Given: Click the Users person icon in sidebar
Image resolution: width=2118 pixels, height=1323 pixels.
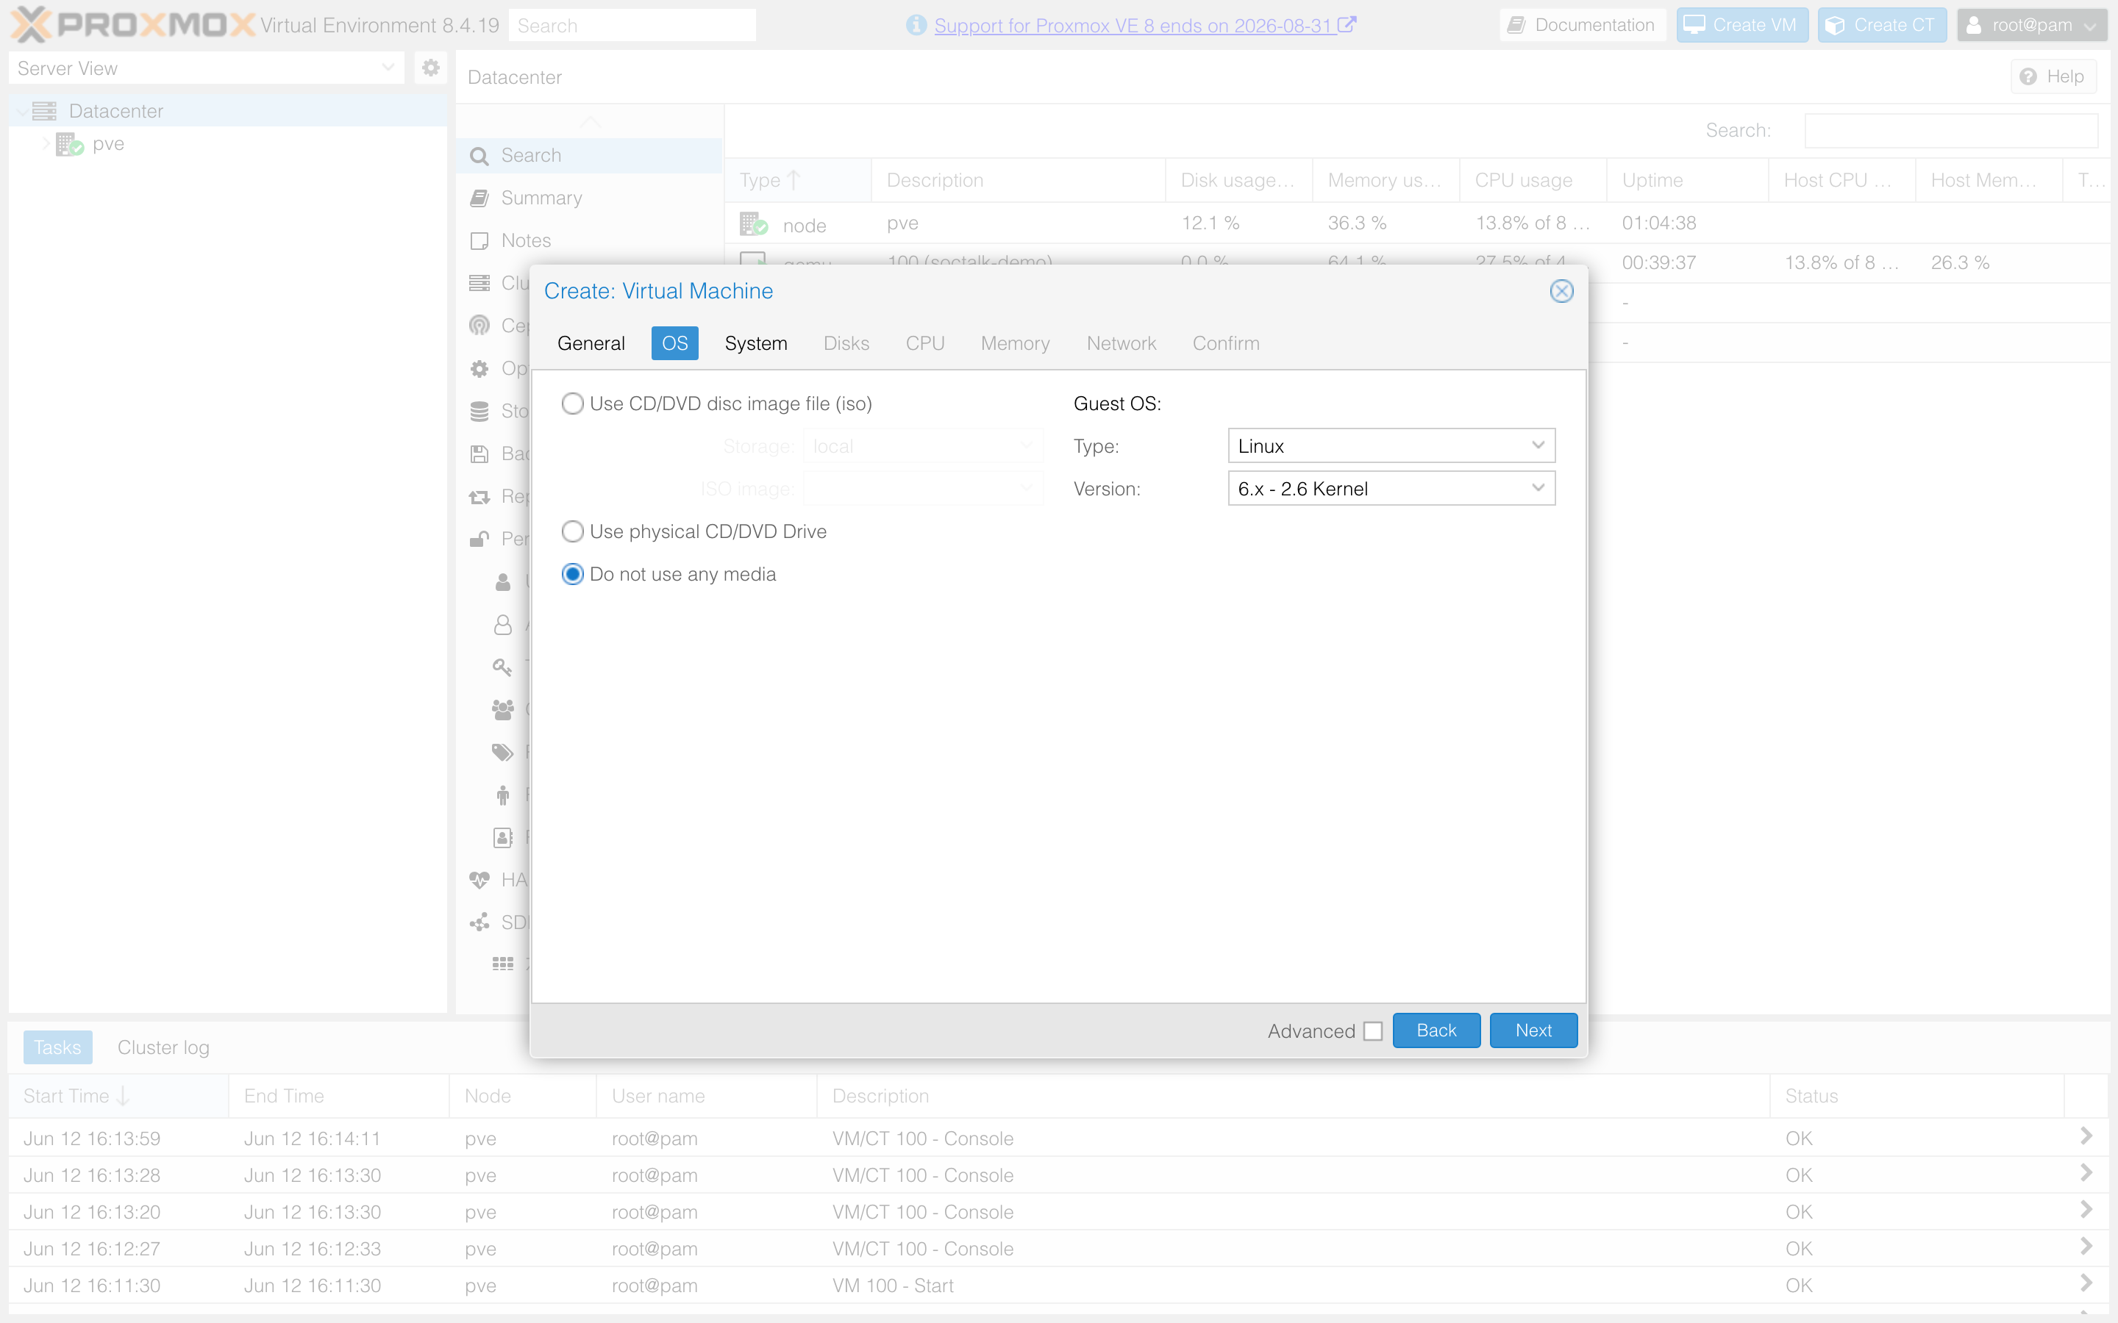Looking at the screenshot, I should click(x=502, y=581).
